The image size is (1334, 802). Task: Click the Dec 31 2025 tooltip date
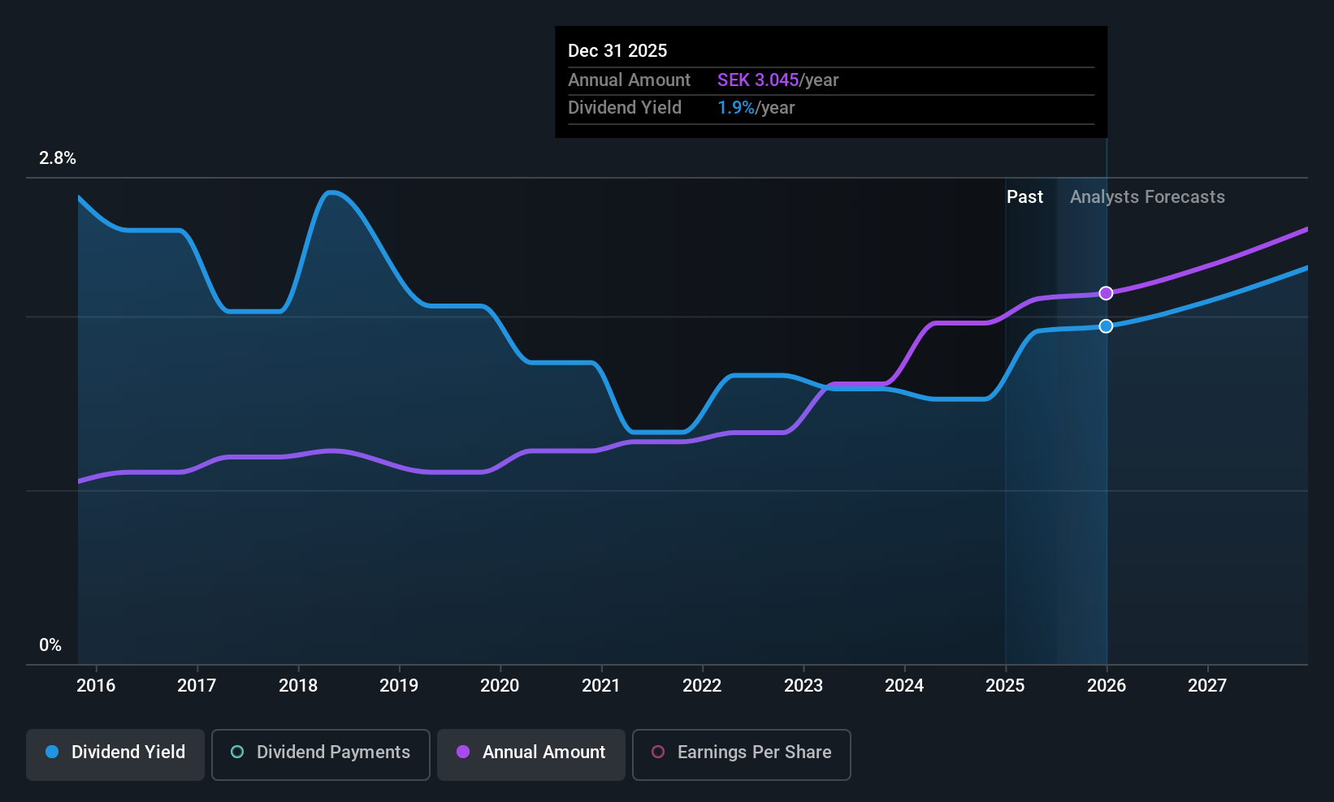tap(617, 50)
